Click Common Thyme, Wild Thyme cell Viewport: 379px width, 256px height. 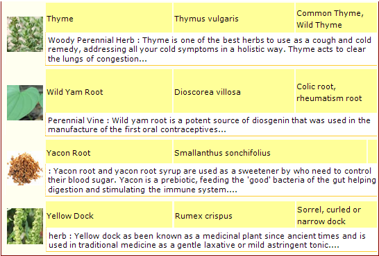coord(336,18)
